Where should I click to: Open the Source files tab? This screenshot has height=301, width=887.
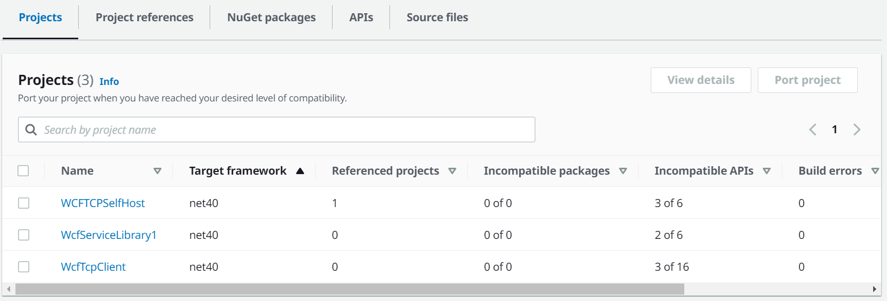pos(437,18)
